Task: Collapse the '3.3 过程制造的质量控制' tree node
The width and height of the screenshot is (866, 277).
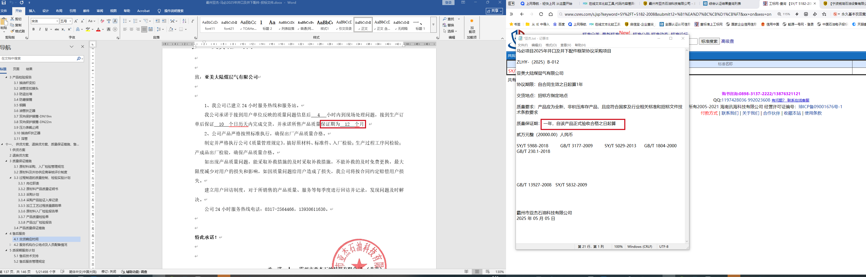Action: pos(10,178)
